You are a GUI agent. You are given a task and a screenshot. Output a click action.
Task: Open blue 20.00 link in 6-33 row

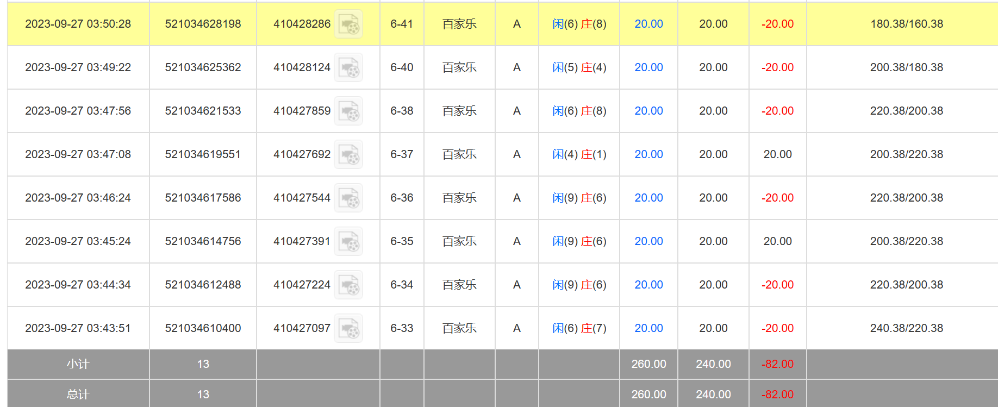[648, 328]
